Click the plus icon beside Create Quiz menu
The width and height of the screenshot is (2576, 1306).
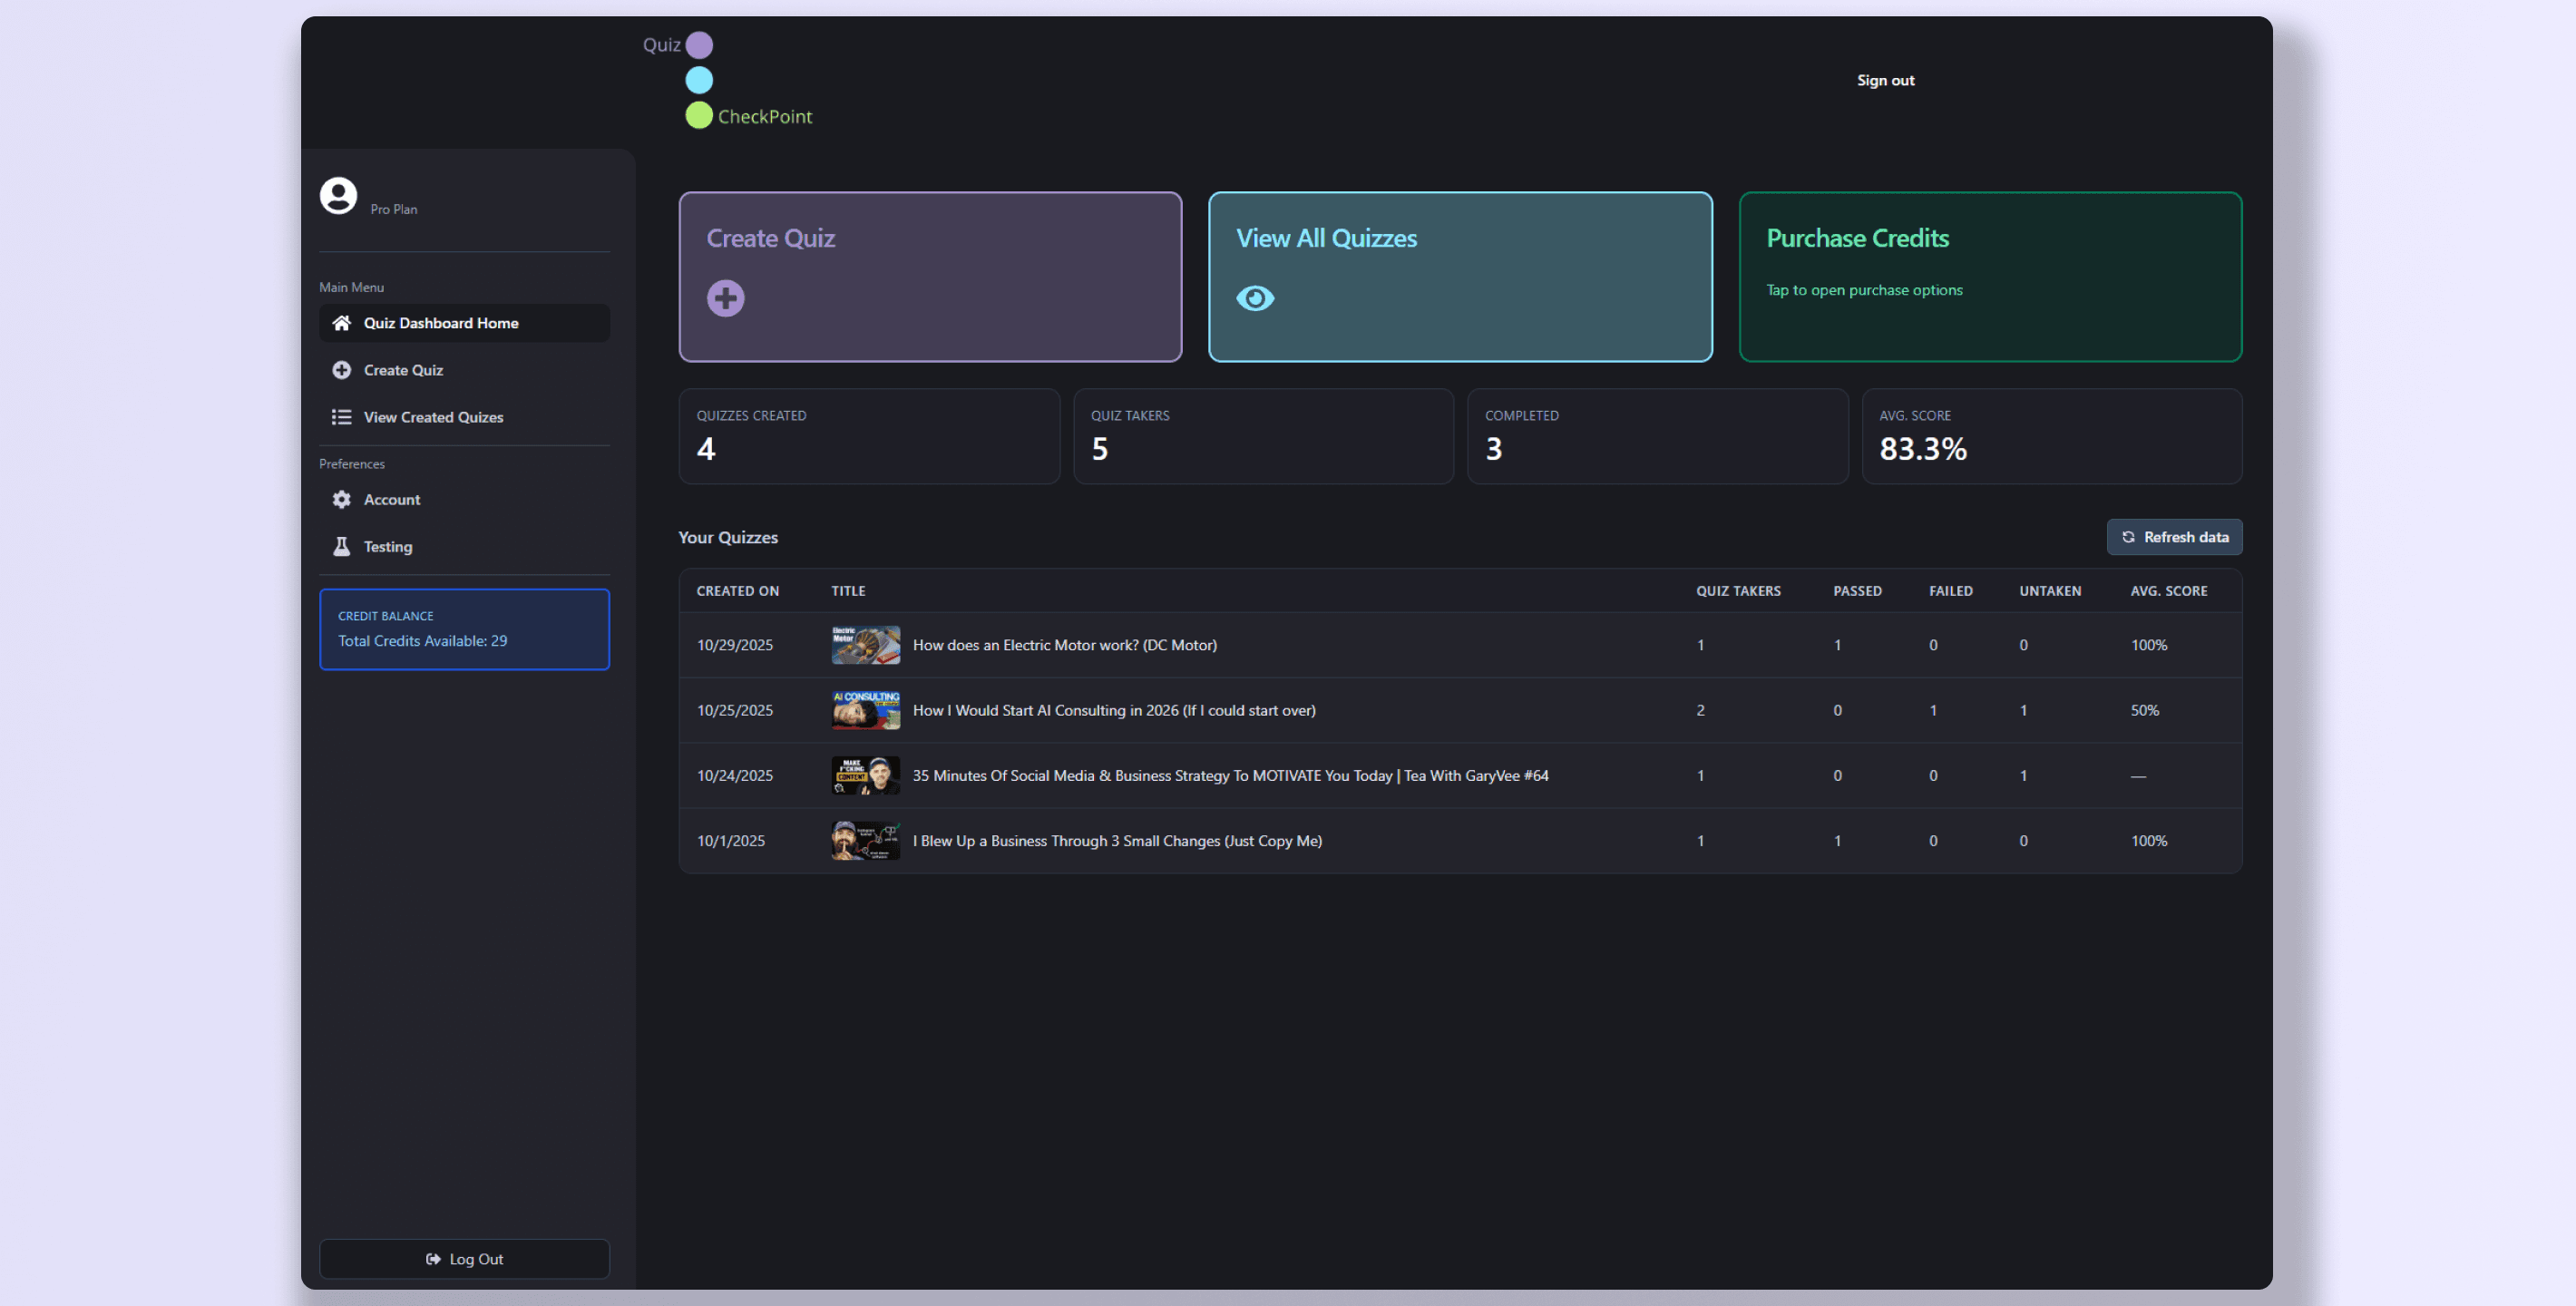click(342, 369)
